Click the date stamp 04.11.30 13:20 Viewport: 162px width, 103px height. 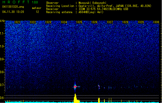pos(13,12)
